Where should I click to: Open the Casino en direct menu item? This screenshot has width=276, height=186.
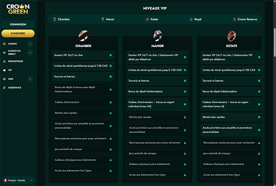14,53
